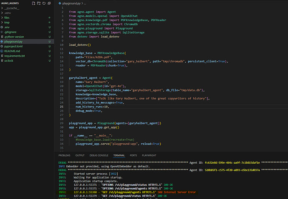Click the "gpt-4o" model id string

[x=116, y=86]
